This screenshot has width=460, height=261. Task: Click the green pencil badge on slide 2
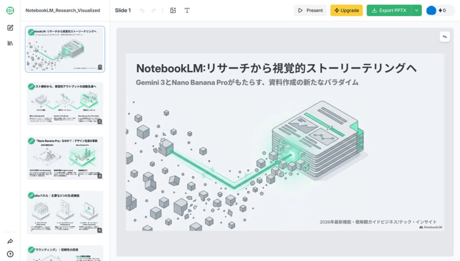[x=31, y=87]
